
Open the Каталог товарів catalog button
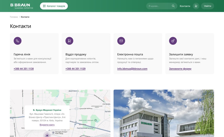point(54,6)
